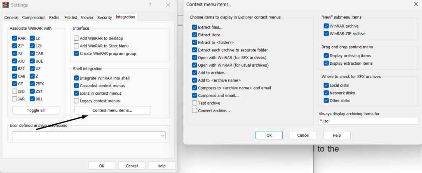Screen dimensions: 422x173
Task: Select the File list tab
Action: tap(70, 18)
